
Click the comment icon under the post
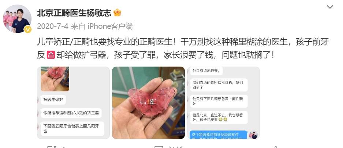coord(159,147)
